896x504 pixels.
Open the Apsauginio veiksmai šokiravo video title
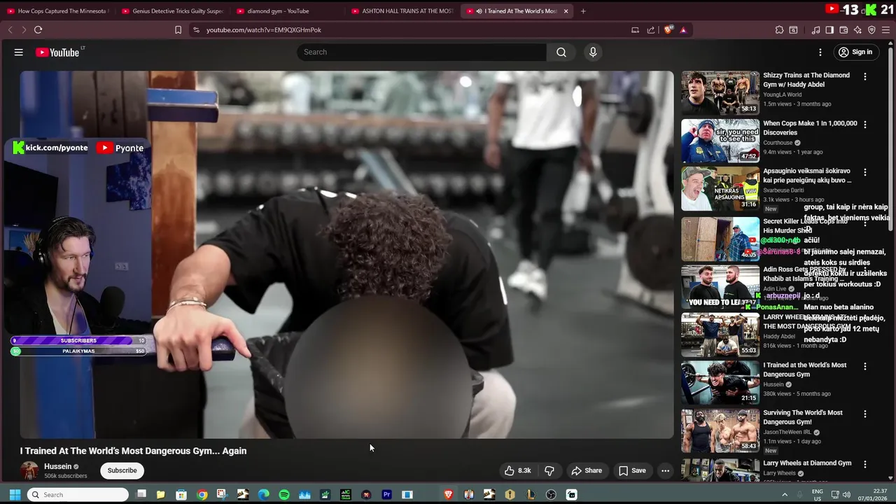(807, 176)
